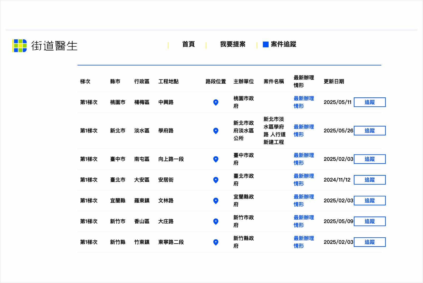This screenshot has height=283, width=423.
Task: Click 追蹤 button for 桃園市 row
Action: point(370,102)
